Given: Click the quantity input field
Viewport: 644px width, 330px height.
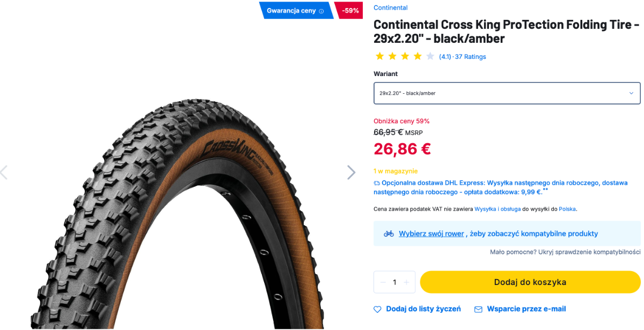Looking at the screenshot, I should [394, 282].
